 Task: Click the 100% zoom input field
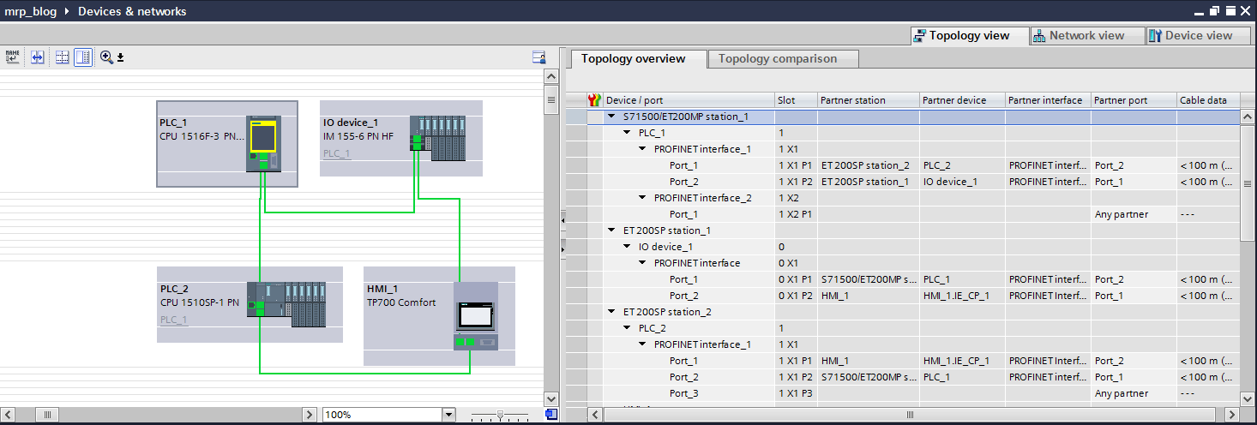pos(382,415)
